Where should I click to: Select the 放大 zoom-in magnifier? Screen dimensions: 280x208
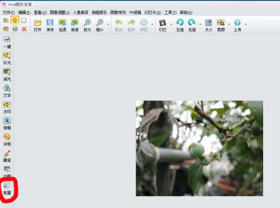(87, 25)
